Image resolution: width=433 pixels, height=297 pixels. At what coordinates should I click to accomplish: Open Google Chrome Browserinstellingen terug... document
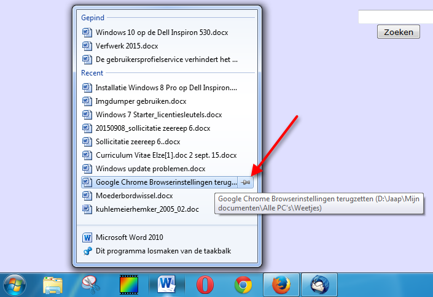pyautogui.click(x=159, y=182)
